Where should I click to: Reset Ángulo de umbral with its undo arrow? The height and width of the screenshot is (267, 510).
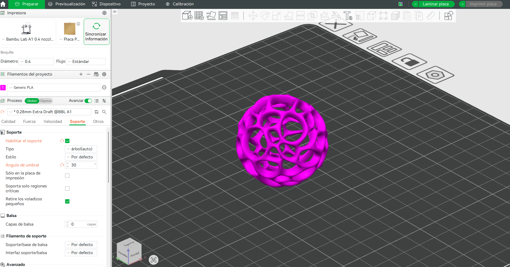click(x=62, y=165)
